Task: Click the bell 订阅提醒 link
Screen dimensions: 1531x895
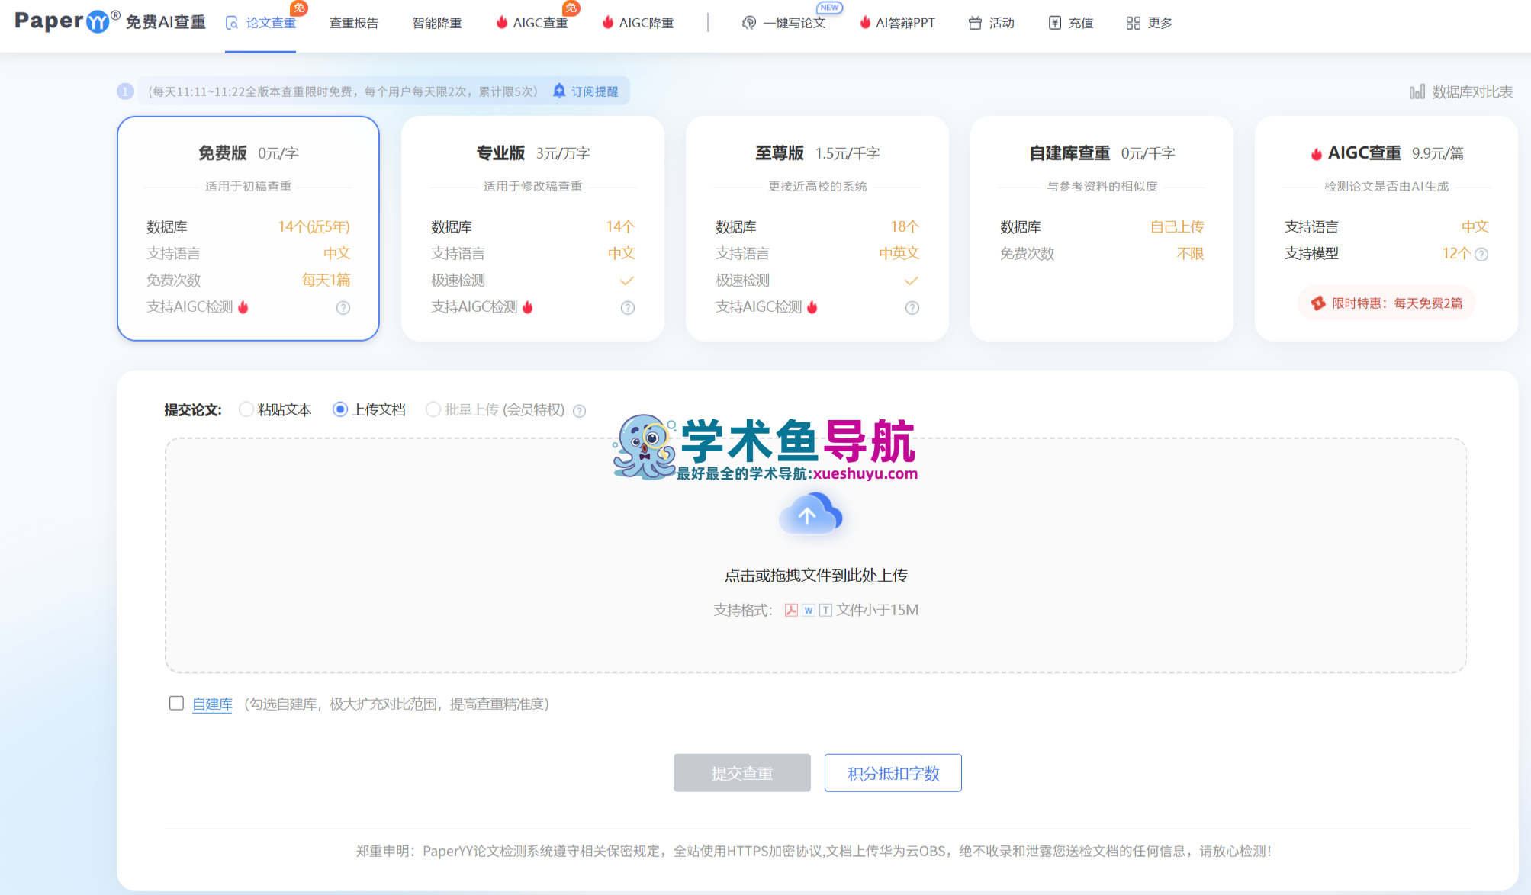Action: (x=586, y=91)
